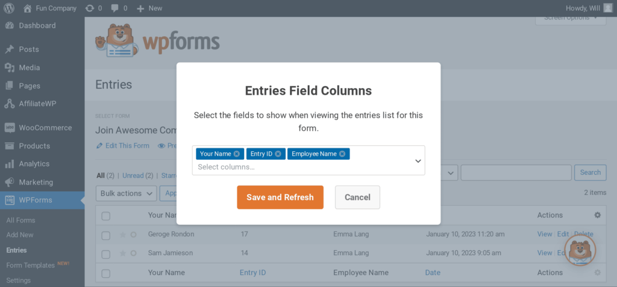Open the Bulk actions dropdown
The image size is (617, 287).
click(x=127, y=194)
